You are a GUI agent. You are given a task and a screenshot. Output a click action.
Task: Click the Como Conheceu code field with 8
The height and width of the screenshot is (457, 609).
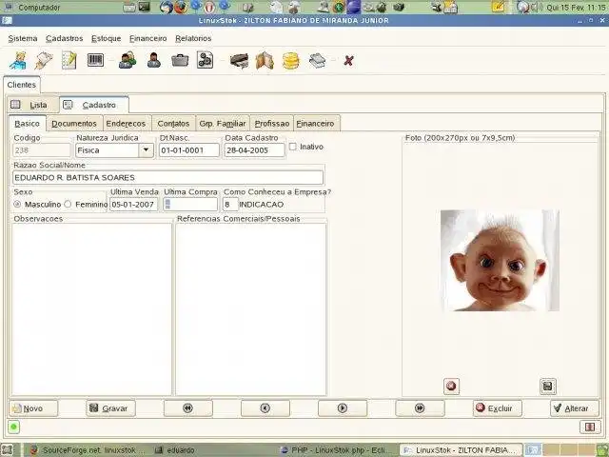[x=230, y=205]
